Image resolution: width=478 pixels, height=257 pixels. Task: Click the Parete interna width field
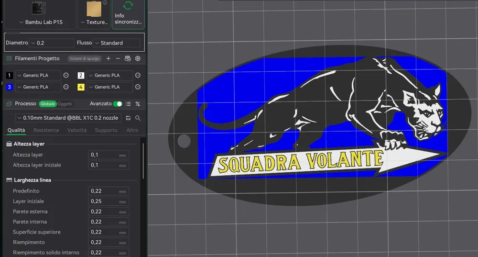coord(109,222)
